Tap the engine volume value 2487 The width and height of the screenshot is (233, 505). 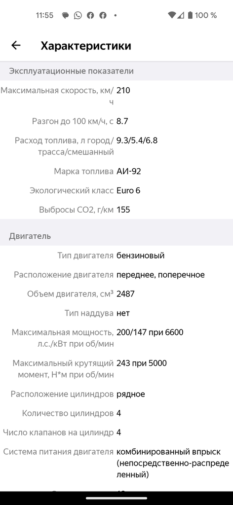click(x=125, y=294)
